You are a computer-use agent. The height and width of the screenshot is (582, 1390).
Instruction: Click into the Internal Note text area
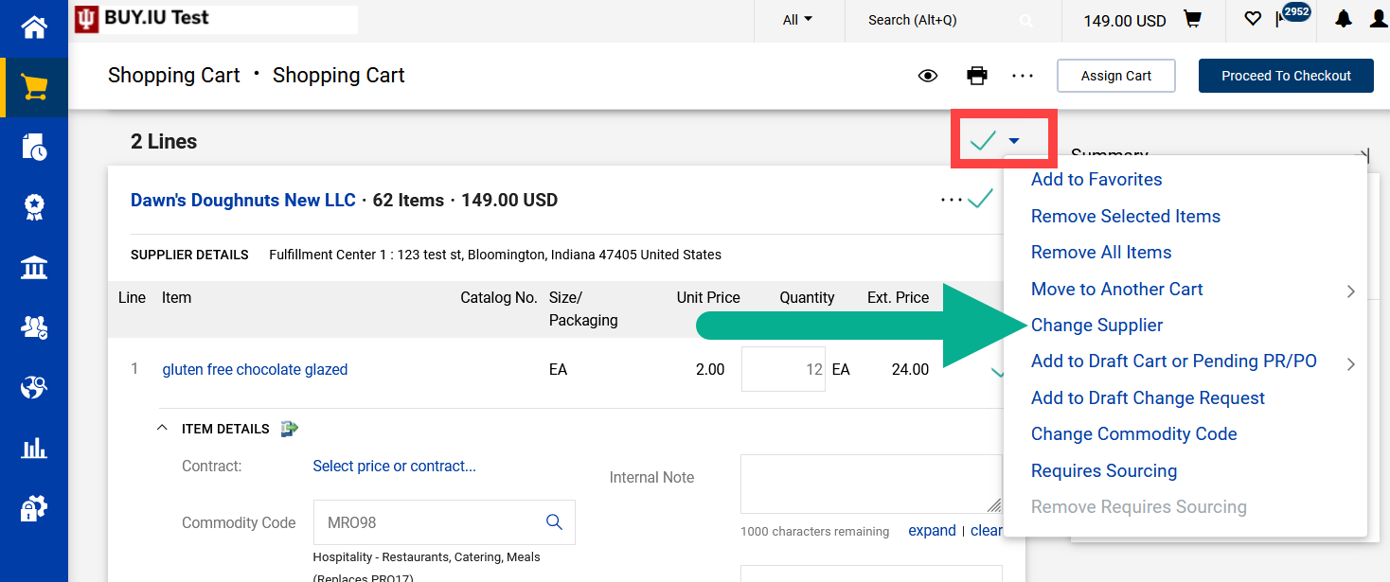point(871,484)
